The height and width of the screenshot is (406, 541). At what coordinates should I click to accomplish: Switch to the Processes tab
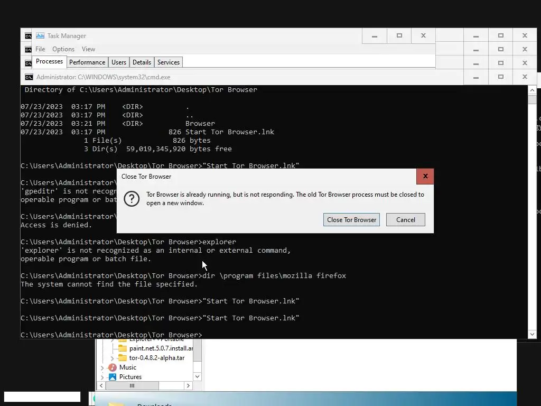[x=49, y=61]
